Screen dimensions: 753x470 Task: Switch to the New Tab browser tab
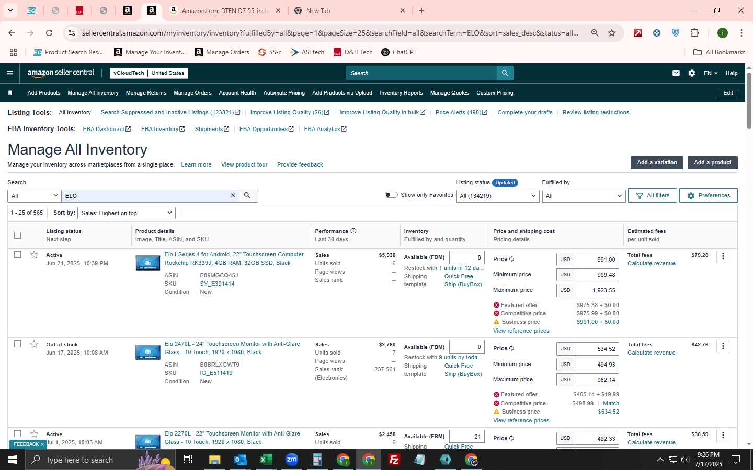tap(349, 10)
